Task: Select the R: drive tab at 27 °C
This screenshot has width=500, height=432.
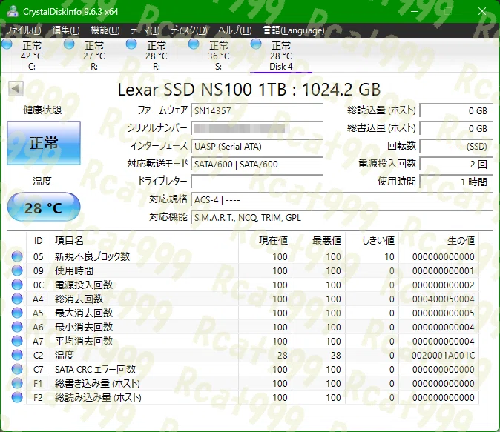Action: pyautogui.click(x=94, y=56)
